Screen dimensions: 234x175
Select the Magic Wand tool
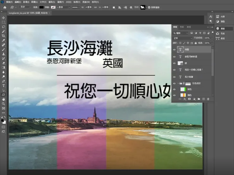click(x=3, y=31)
